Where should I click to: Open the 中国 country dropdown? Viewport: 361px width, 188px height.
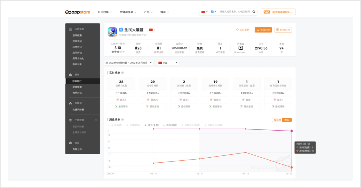pos(168,63)
